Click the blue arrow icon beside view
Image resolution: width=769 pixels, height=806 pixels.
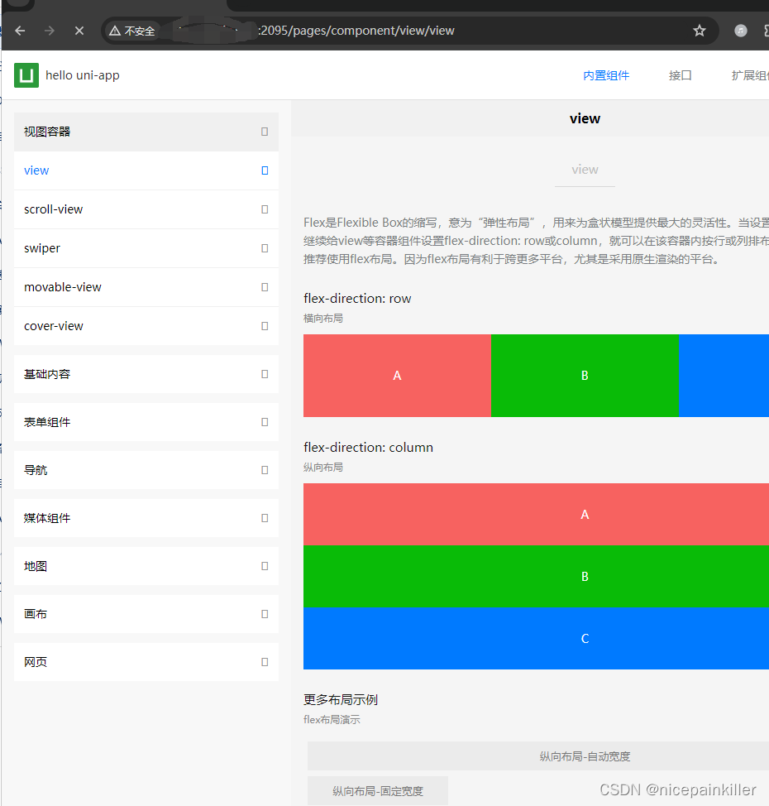click(x=264, y=170)
